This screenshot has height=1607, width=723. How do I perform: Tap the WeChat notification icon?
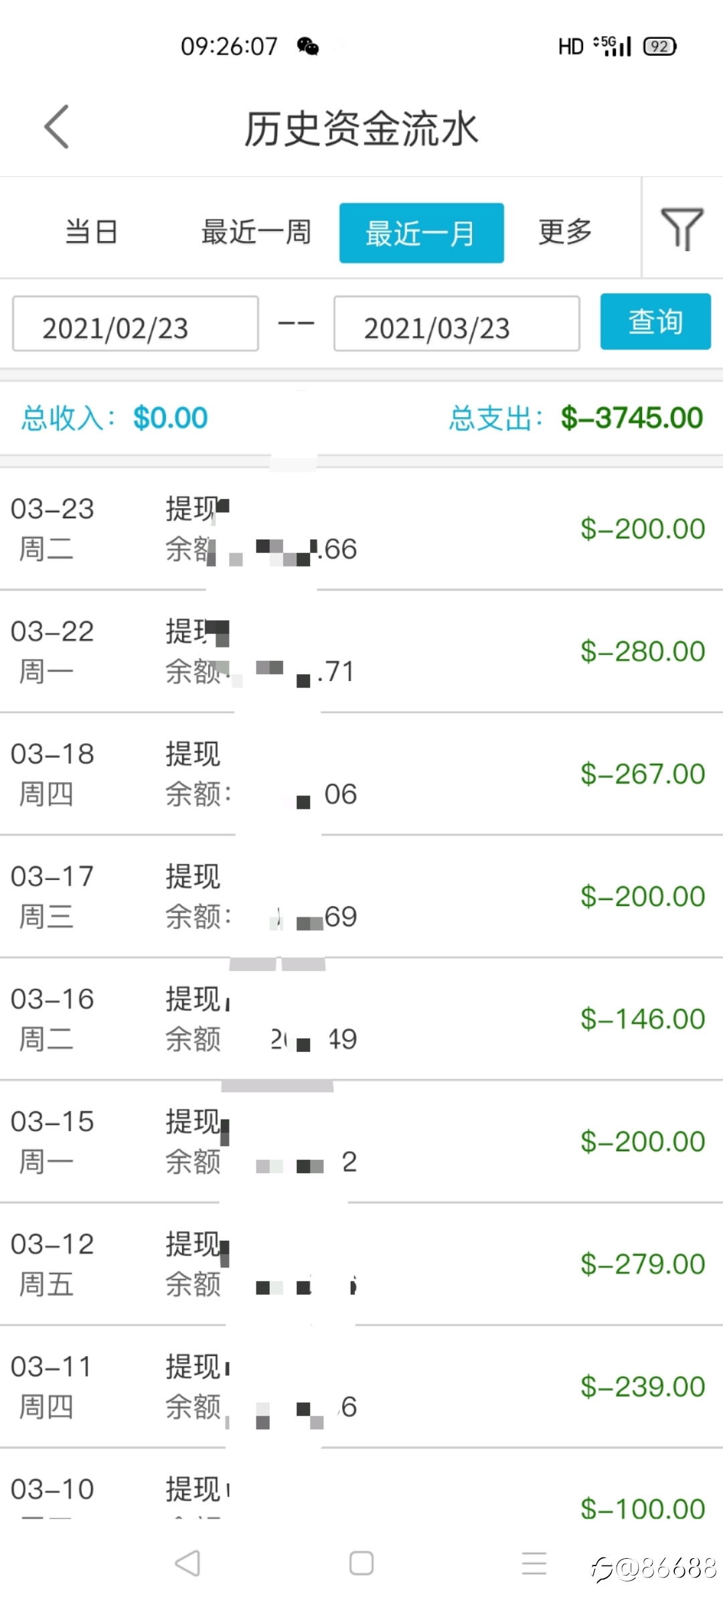pyautogui.click(x=308, y=46)
